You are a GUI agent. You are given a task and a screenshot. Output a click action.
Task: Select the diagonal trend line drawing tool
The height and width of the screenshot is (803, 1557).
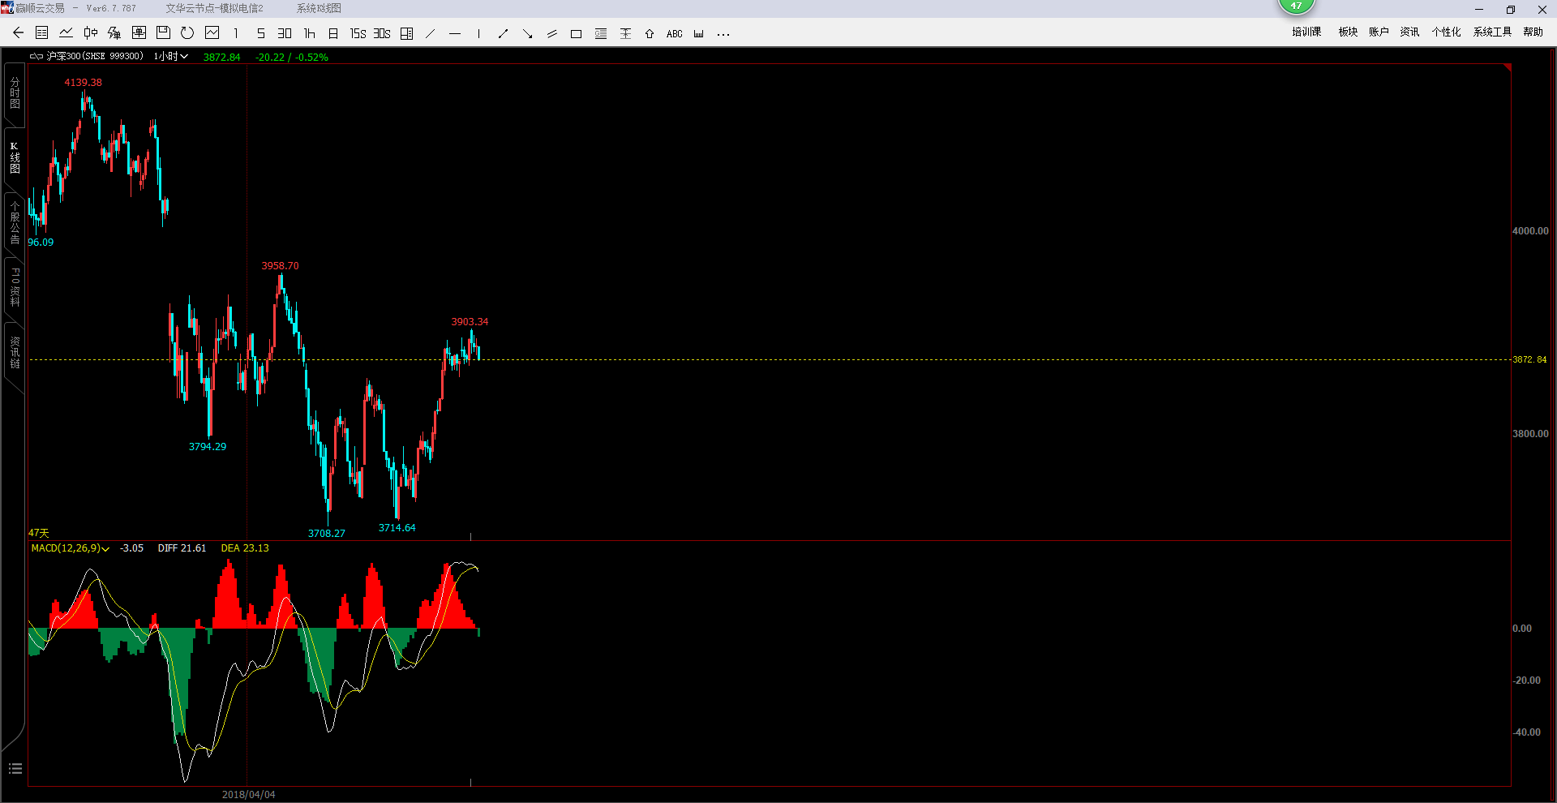(431, 33)
